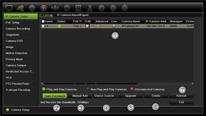Select the camera setup icon in toolbar
The height and width of the screenshot is (116, 206).
[x=20, y=8]
